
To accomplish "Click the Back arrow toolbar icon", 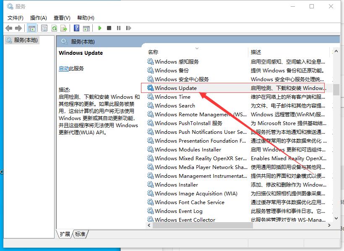I will 9,28.
